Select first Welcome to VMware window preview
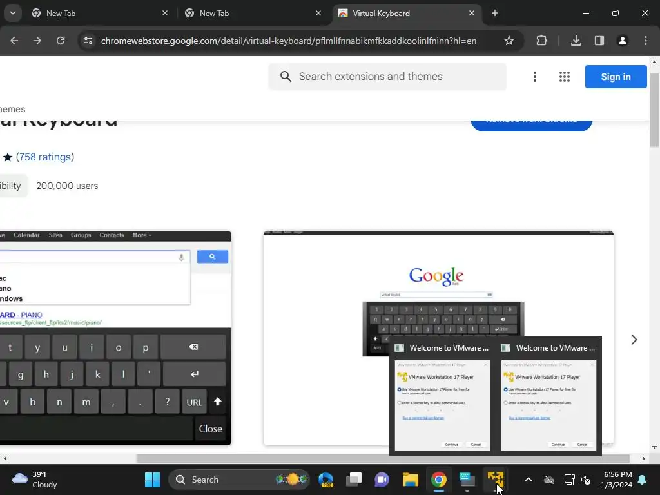Screen dimensions: 660x495 pyautogui.click(x=442, y=396)
